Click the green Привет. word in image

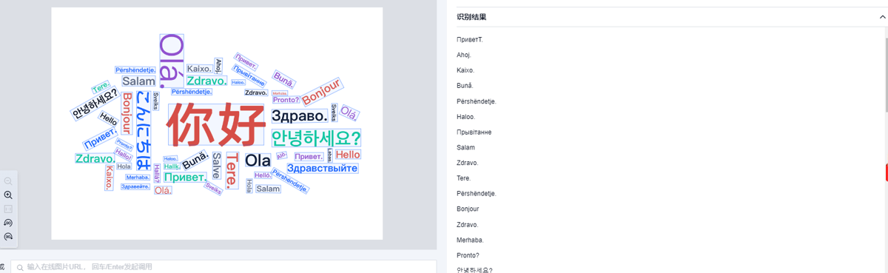coord(184,178)
